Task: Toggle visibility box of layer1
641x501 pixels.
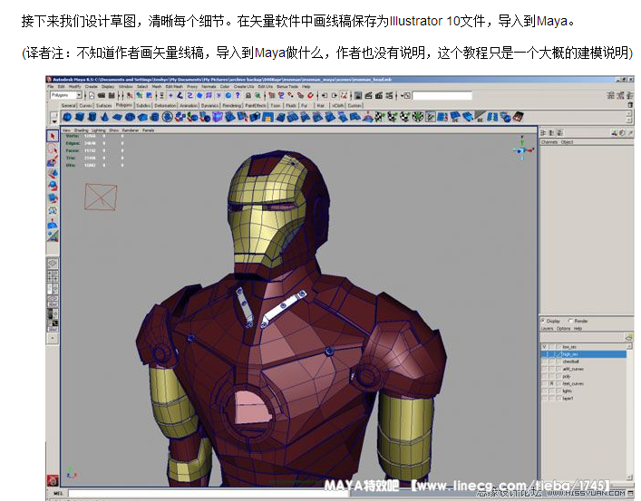Action: tap(544, 398)
